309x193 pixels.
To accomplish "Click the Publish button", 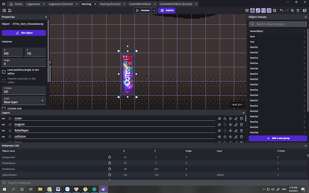I will tap(167, 10).
